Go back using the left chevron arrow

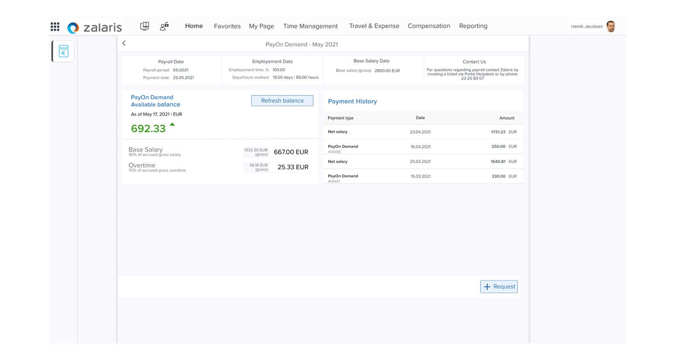tap(124, 43)
